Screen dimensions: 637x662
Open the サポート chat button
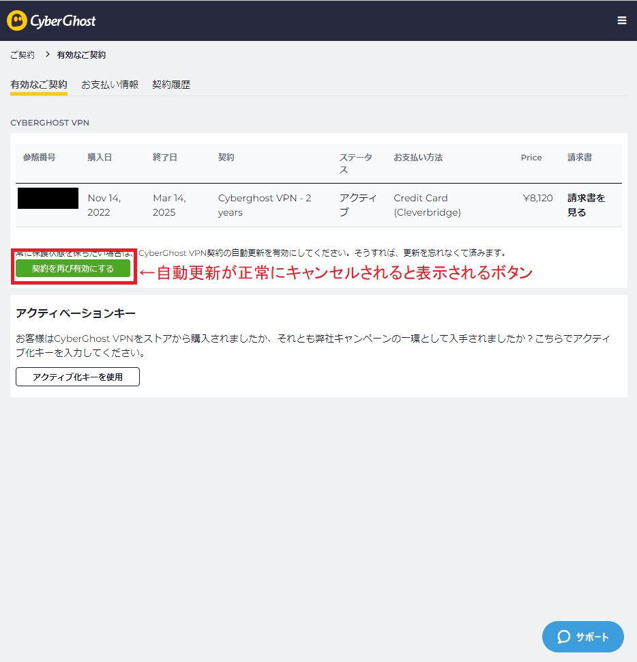tap(582, 637)
